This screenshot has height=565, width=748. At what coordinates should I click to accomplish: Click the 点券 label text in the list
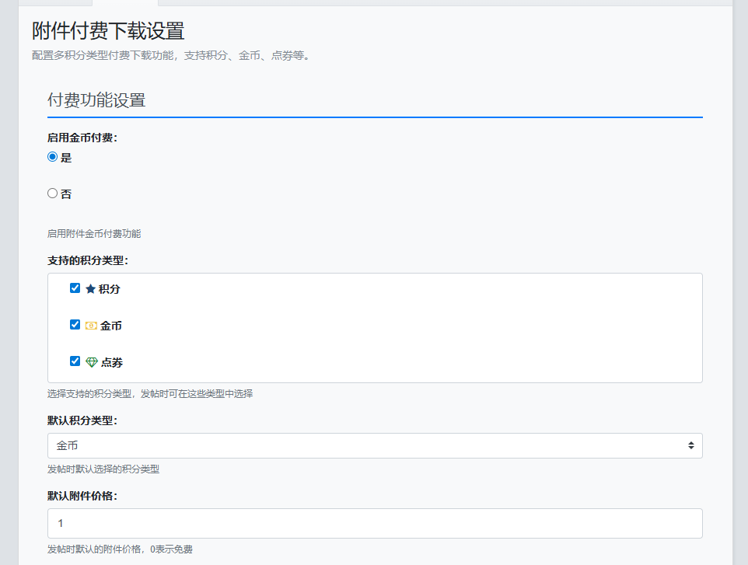[112, 362]
